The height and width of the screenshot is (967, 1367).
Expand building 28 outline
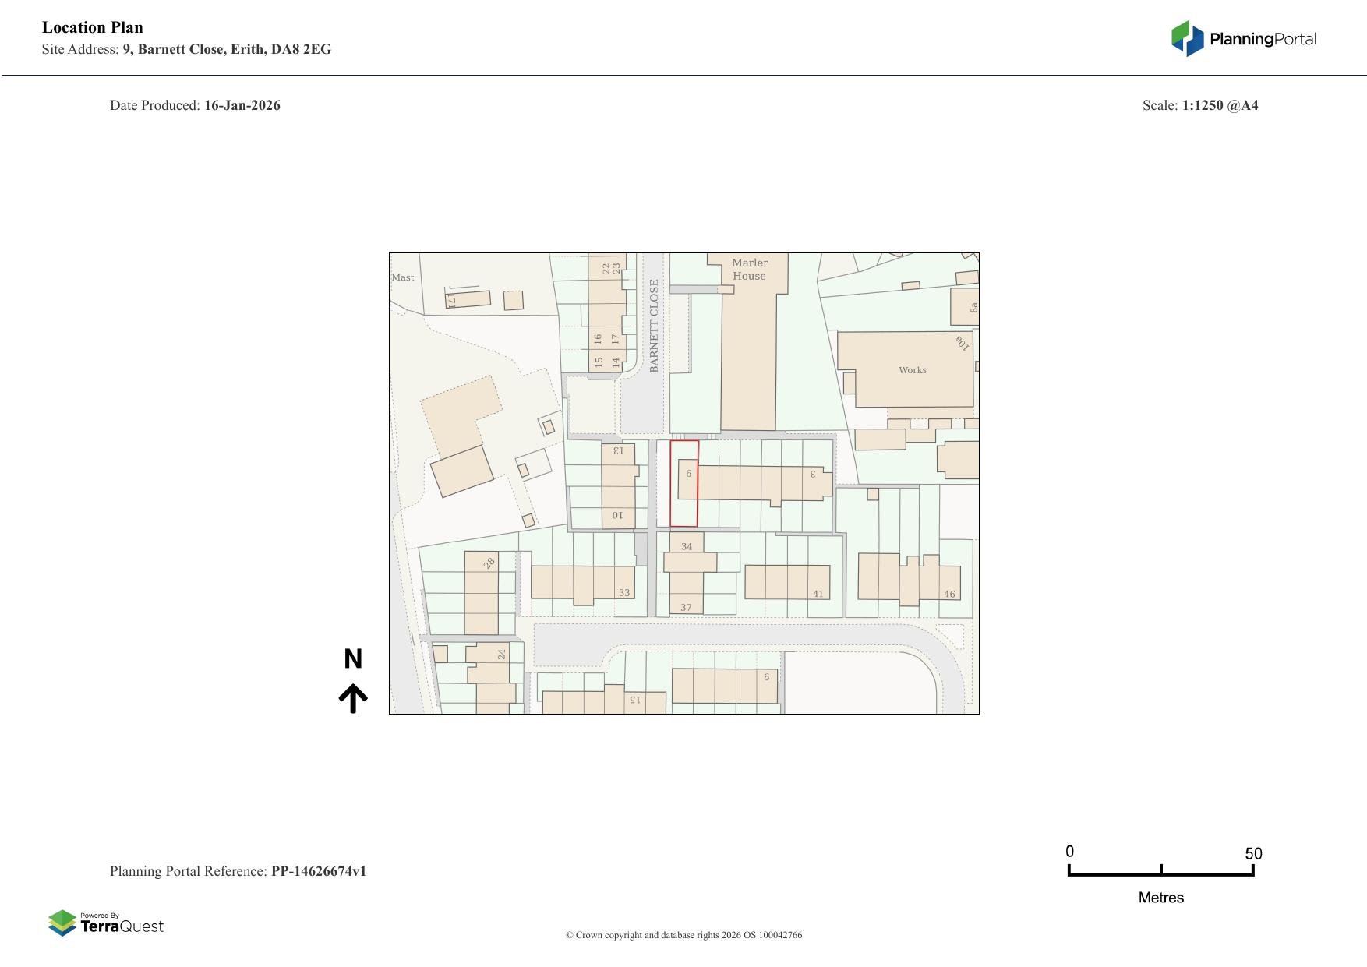(489, 563)
